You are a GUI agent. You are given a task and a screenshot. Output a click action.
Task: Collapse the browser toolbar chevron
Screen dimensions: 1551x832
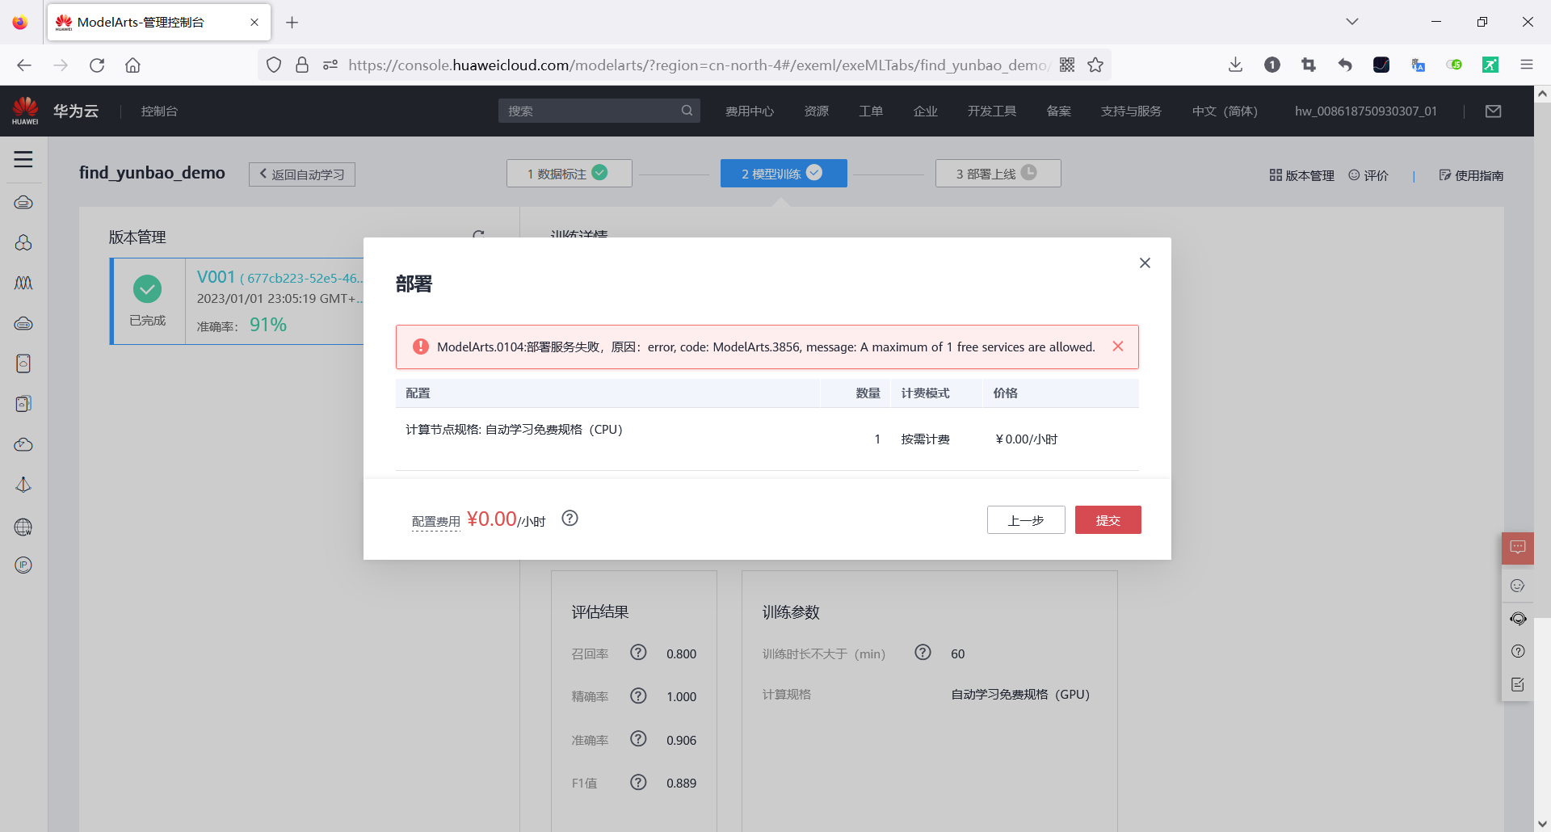tap(1352, 21)
